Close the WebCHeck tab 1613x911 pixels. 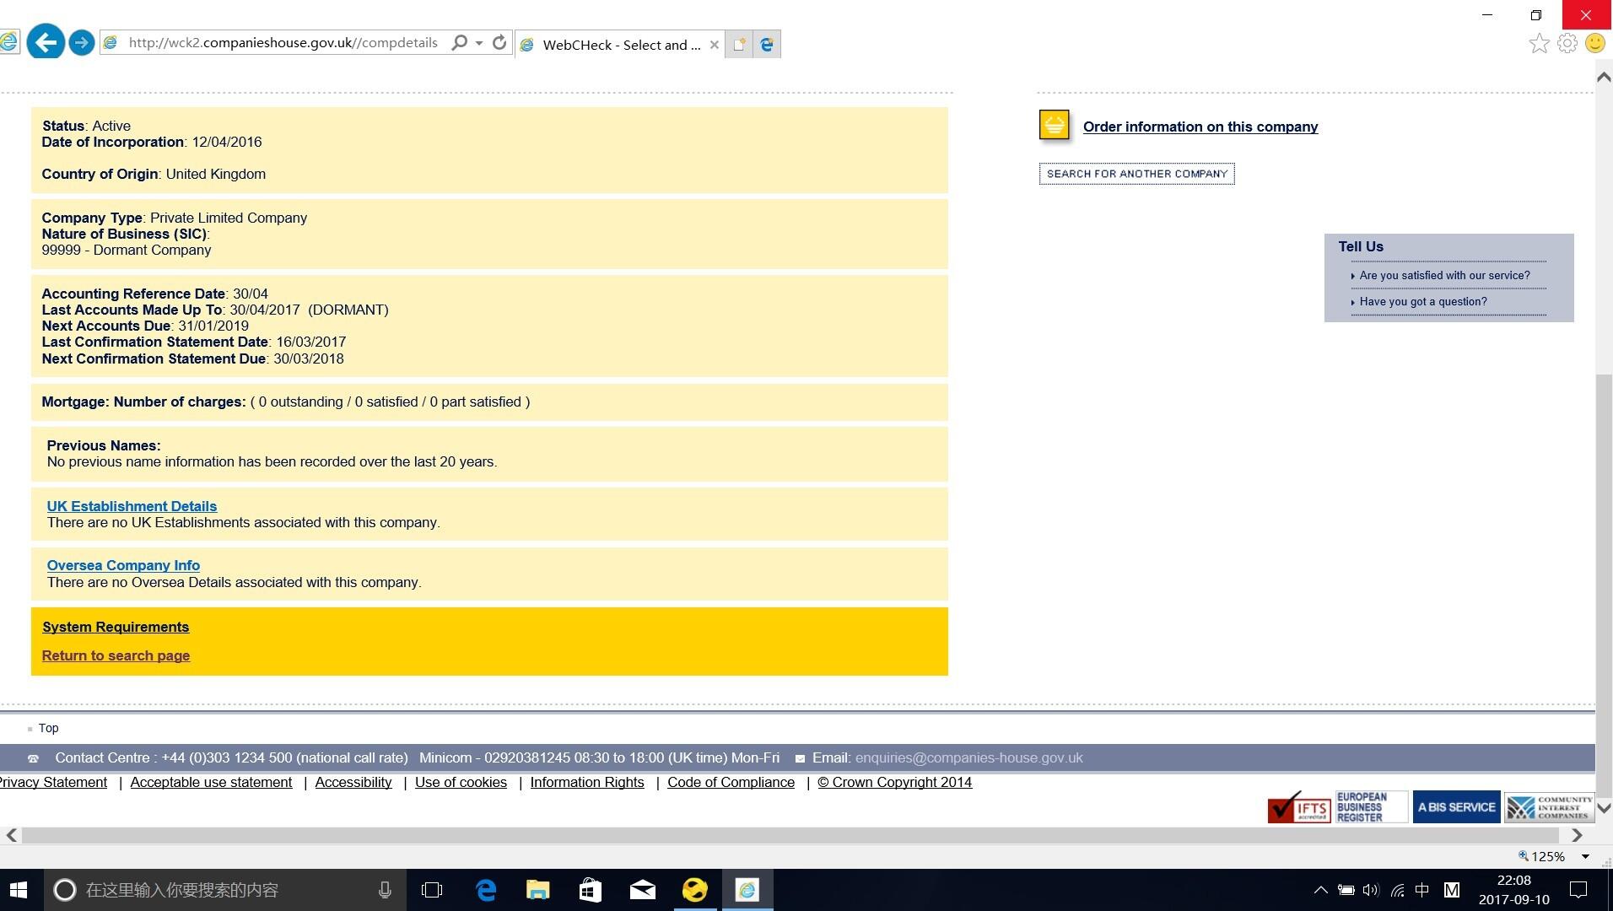click(x=715, y=45)
